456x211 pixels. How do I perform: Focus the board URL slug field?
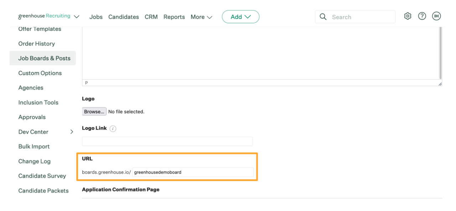193,172
